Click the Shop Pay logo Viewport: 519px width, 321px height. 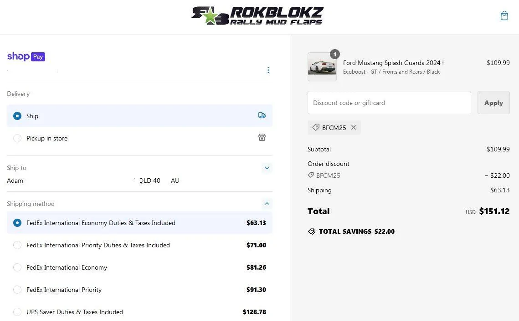tap(26, 56)
